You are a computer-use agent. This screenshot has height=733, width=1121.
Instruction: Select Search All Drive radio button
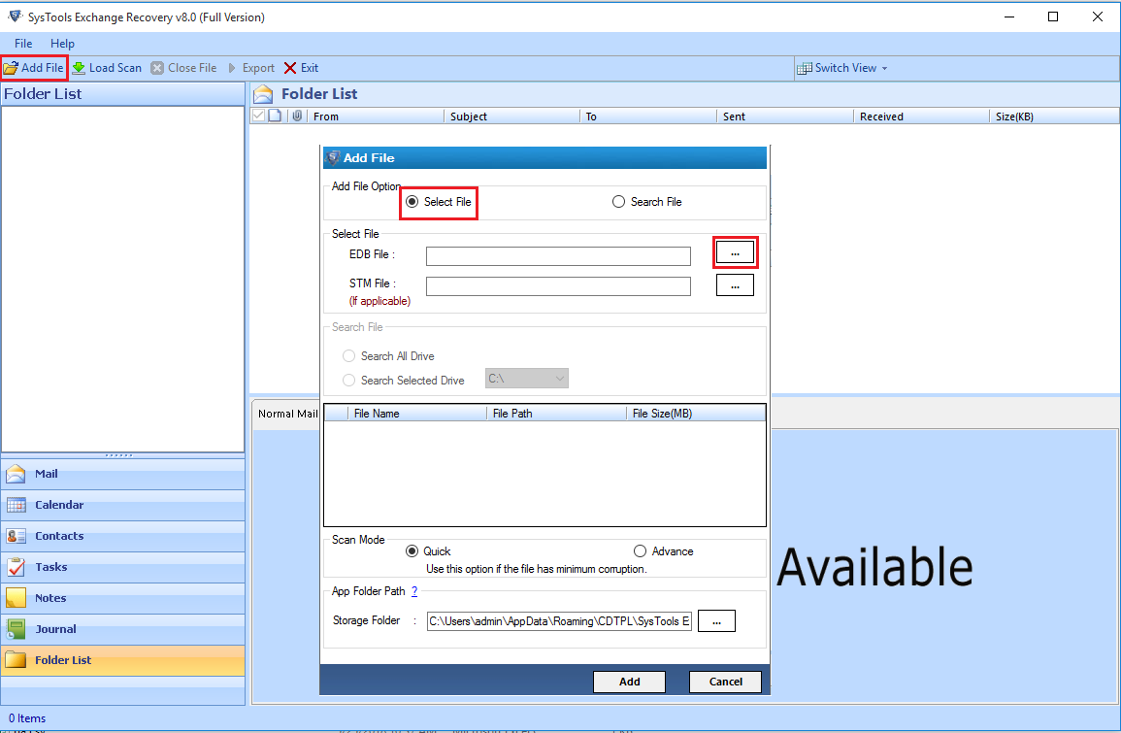[x=348, y=356]
